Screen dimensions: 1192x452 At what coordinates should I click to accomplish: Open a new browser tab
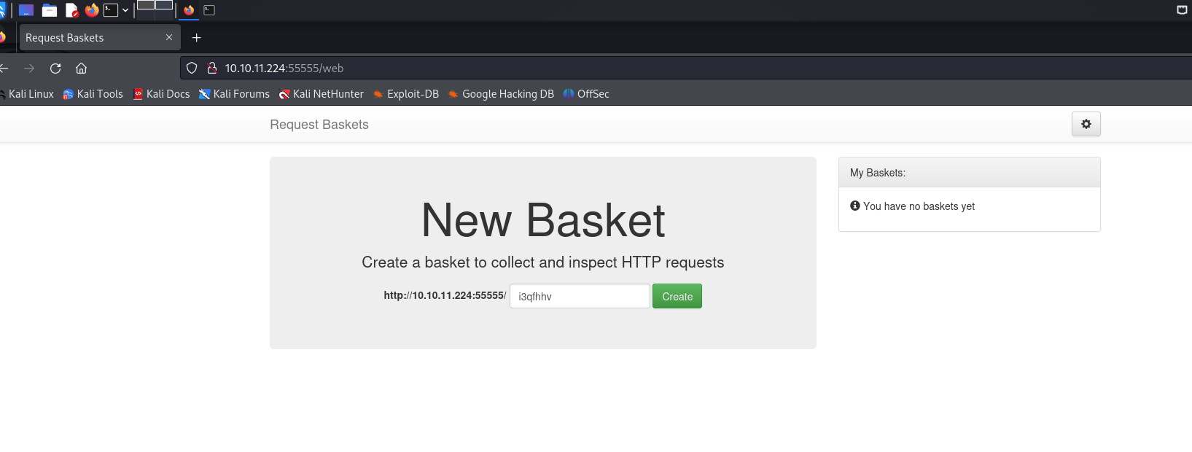tap(196, 38)
